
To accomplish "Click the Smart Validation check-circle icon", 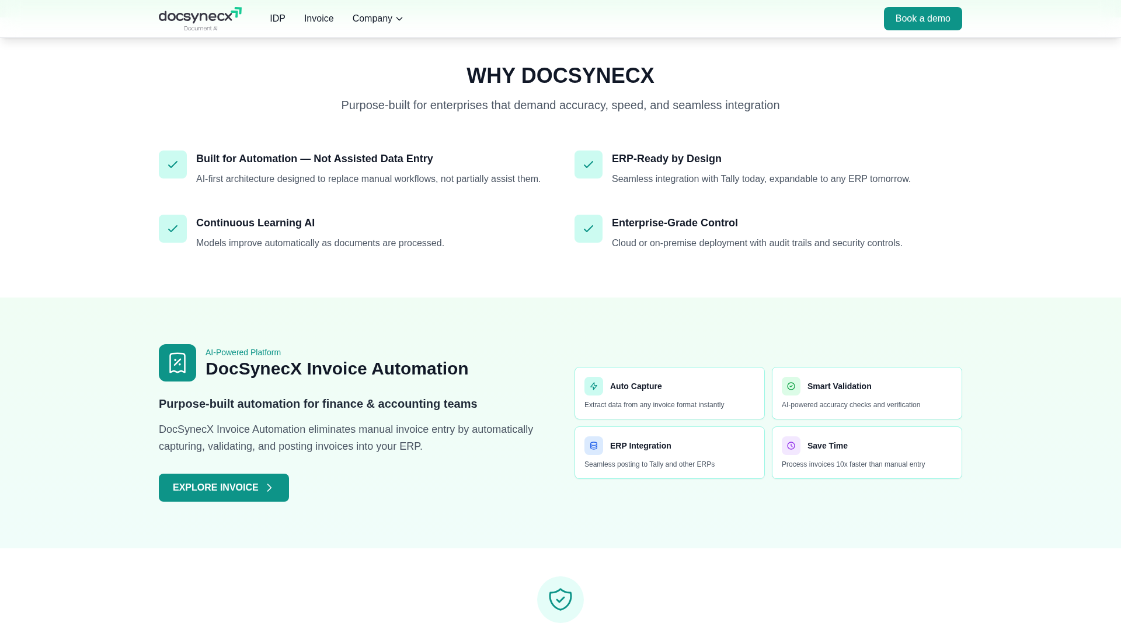I will tap(791, 386).
